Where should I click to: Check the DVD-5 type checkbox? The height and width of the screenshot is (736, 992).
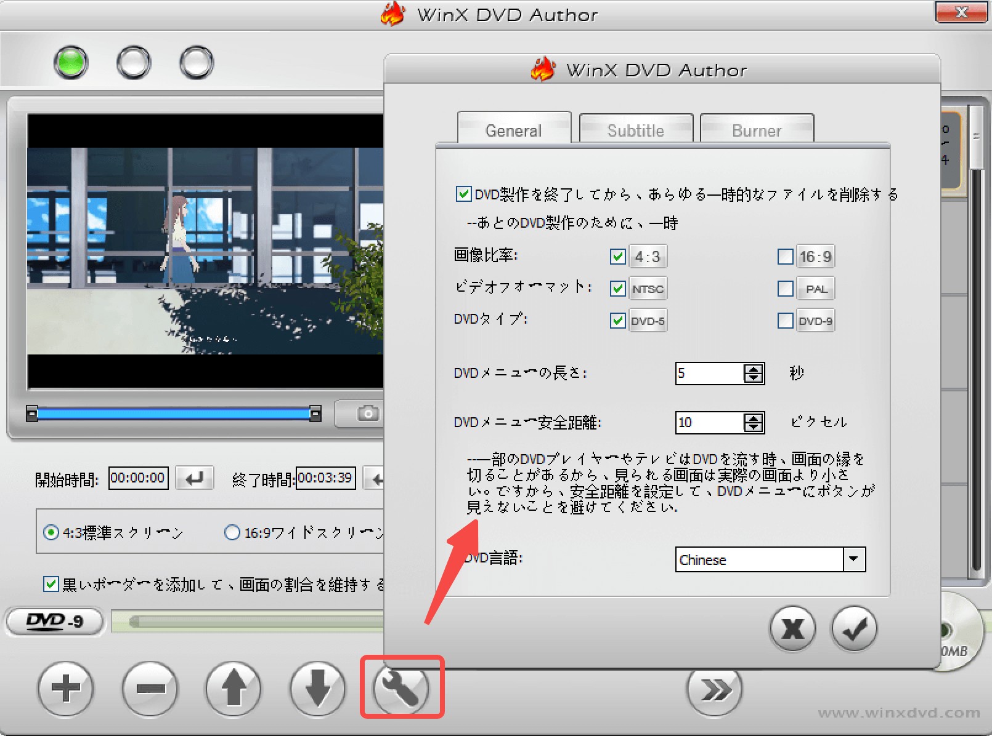617,320
